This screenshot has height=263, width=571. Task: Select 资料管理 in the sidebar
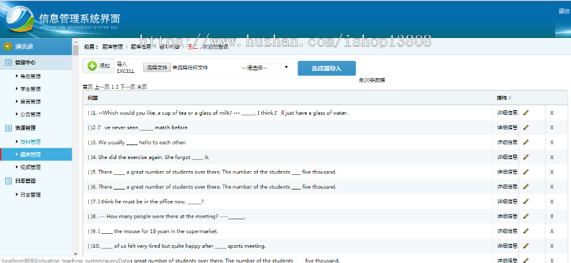[x=30, y=142]
